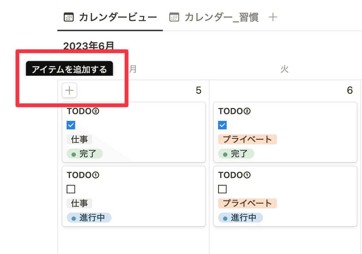Open the TODO② card title on day 6
Image resolution: width=362 pixels, height=254 pixels.
coord(235,111)
